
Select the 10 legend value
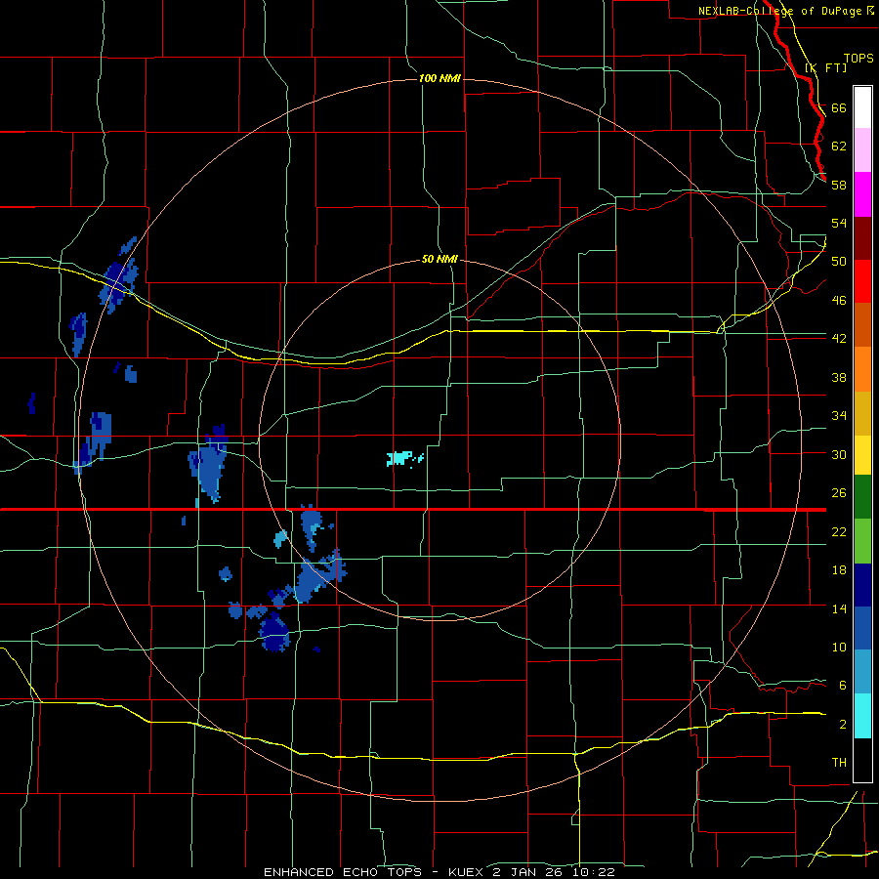tap(839, 648)
